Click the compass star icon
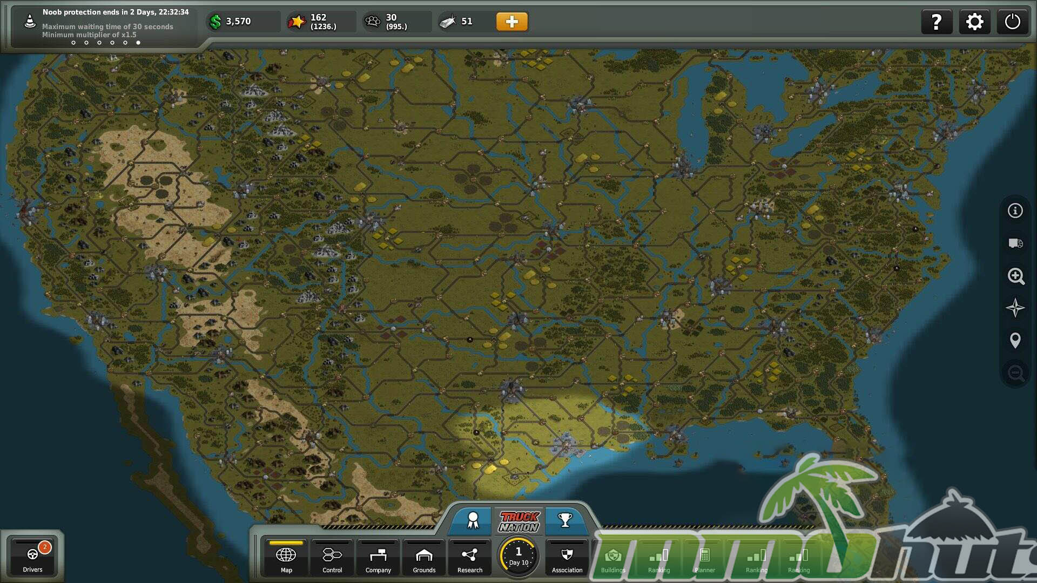Image resolution: width=1037 pixels, height=583 pixels. point(1015,308)
